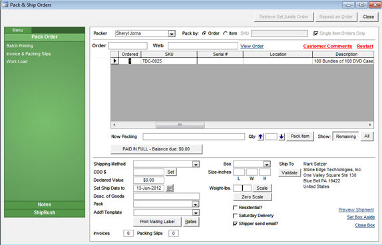This screenshot has width=382, height=245.
Task: Click the grid scrollbar left arrow
Action: coord(114,124)
